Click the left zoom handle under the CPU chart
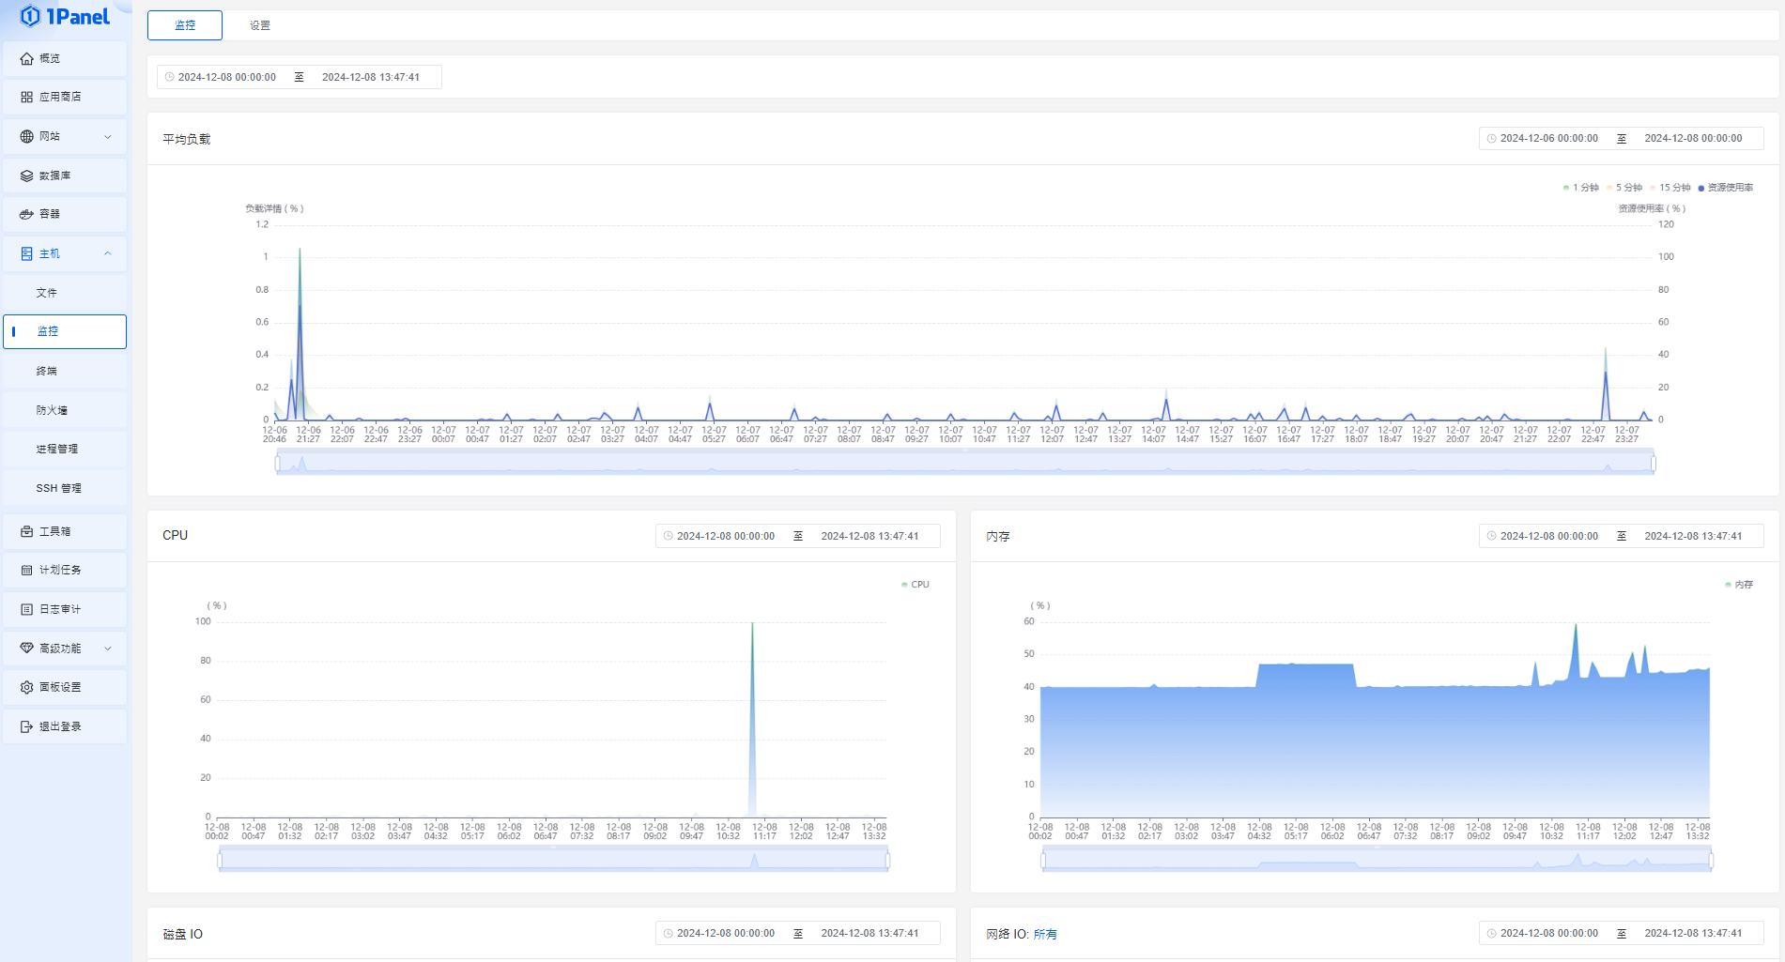Viewport: 1785px width, 962px height. pyautogui.click(x=220, y=860)
